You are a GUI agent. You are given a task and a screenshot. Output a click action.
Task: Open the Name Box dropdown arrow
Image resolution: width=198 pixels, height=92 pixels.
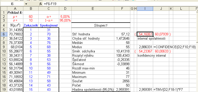pyautogui.click(x=26, y=4)
